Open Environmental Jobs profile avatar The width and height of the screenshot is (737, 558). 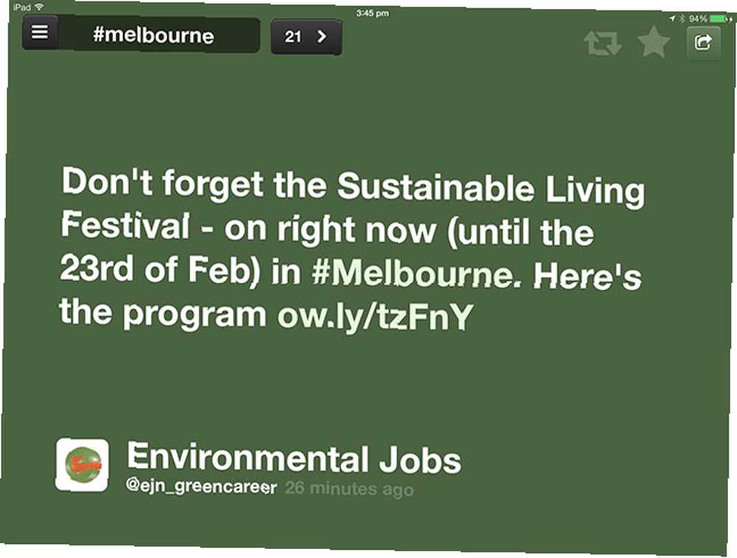(83, 464)
